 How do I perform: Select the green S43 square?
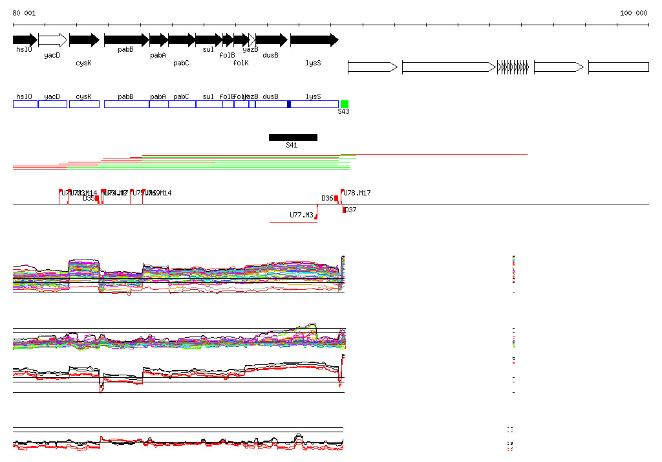345,104
